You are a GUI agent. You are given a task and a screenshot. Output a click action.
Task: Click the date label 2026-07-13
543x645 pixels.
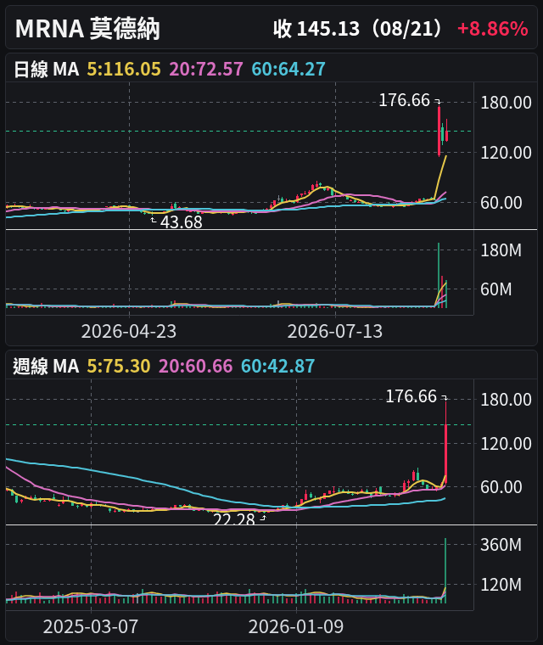[x=335, y=331]
